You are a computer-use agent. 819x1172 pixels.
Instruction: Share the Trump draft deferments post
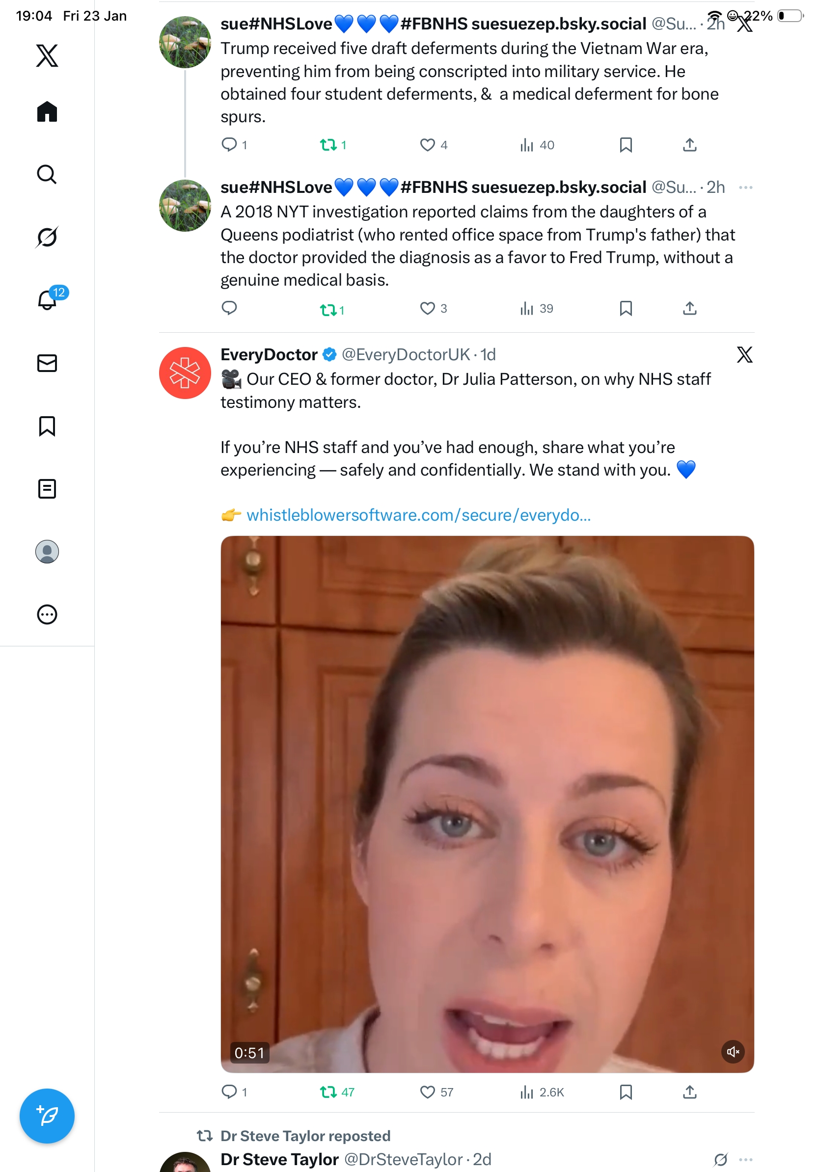(689, 145)
